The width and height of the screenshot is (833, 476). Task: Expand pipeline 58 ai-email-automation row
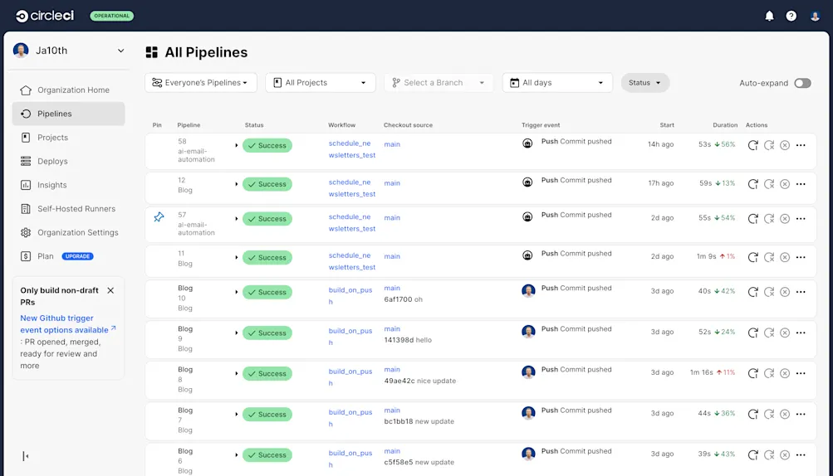(x=237, y=145)
